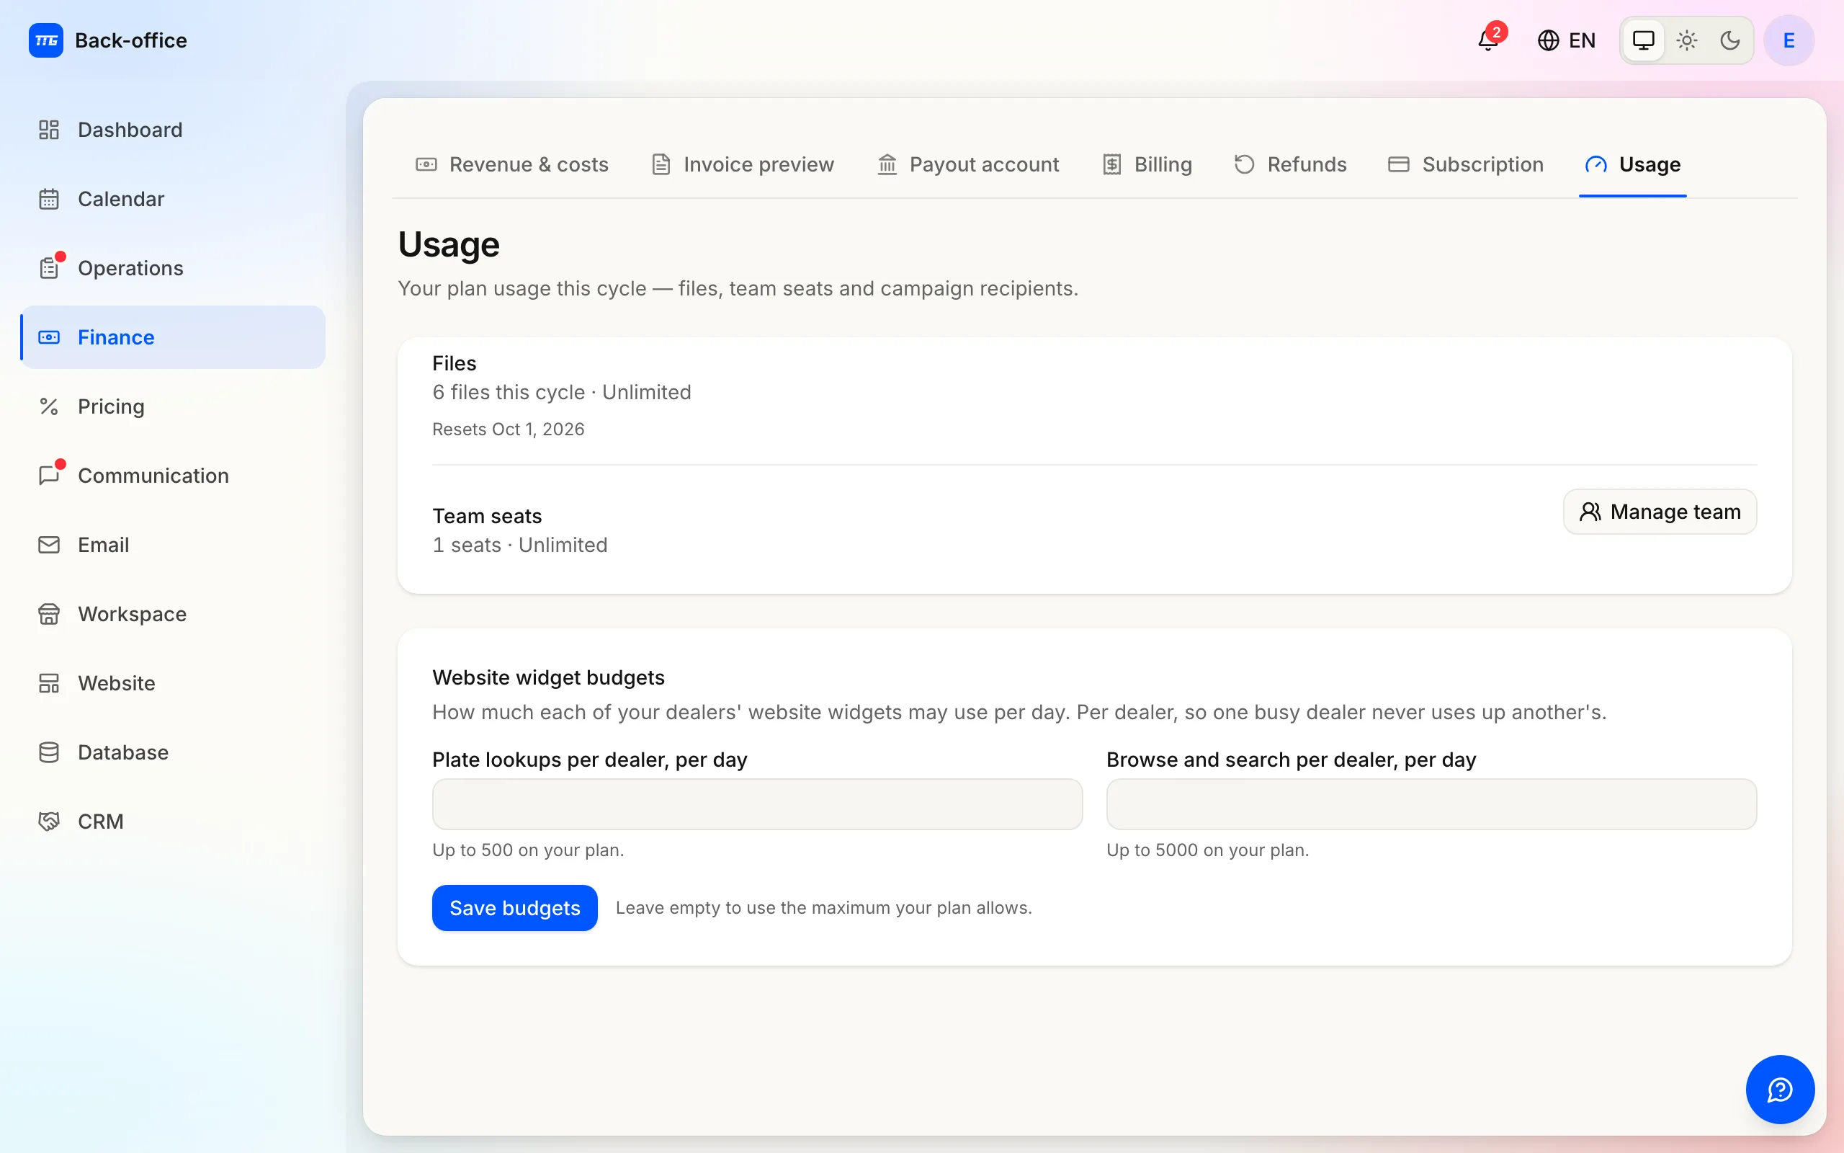Click the Plate lookups per dealer field
Screen dimensions: 1844x1153
click(x=758, y=803)
